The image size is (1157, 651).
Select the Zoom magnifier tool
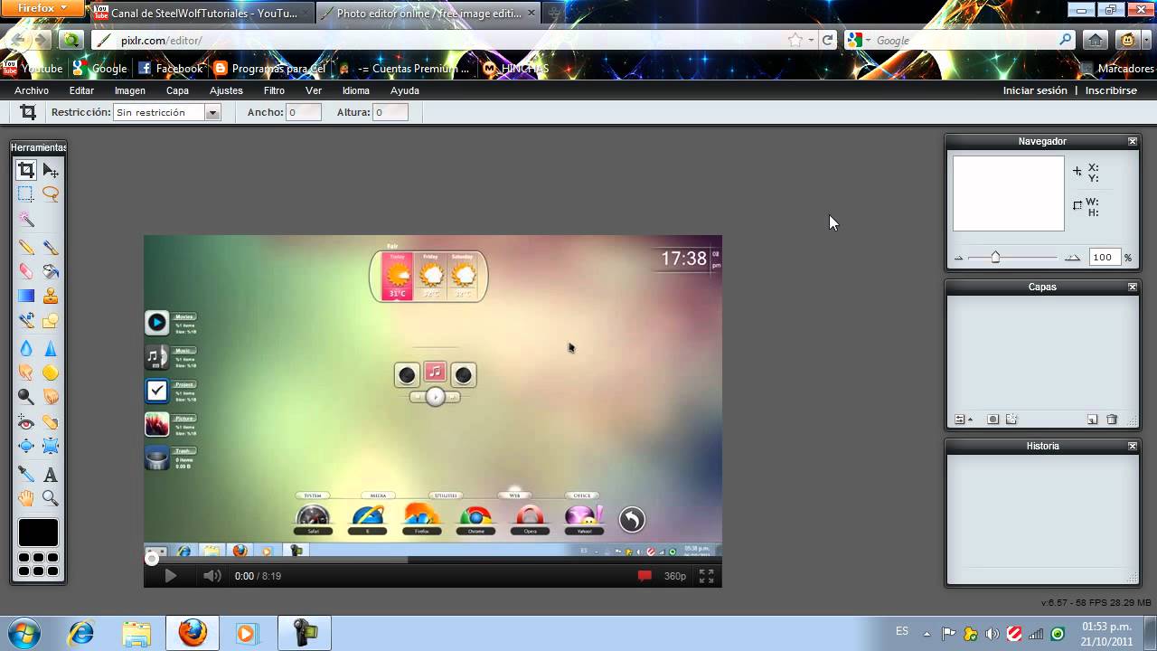click(51, 498)
